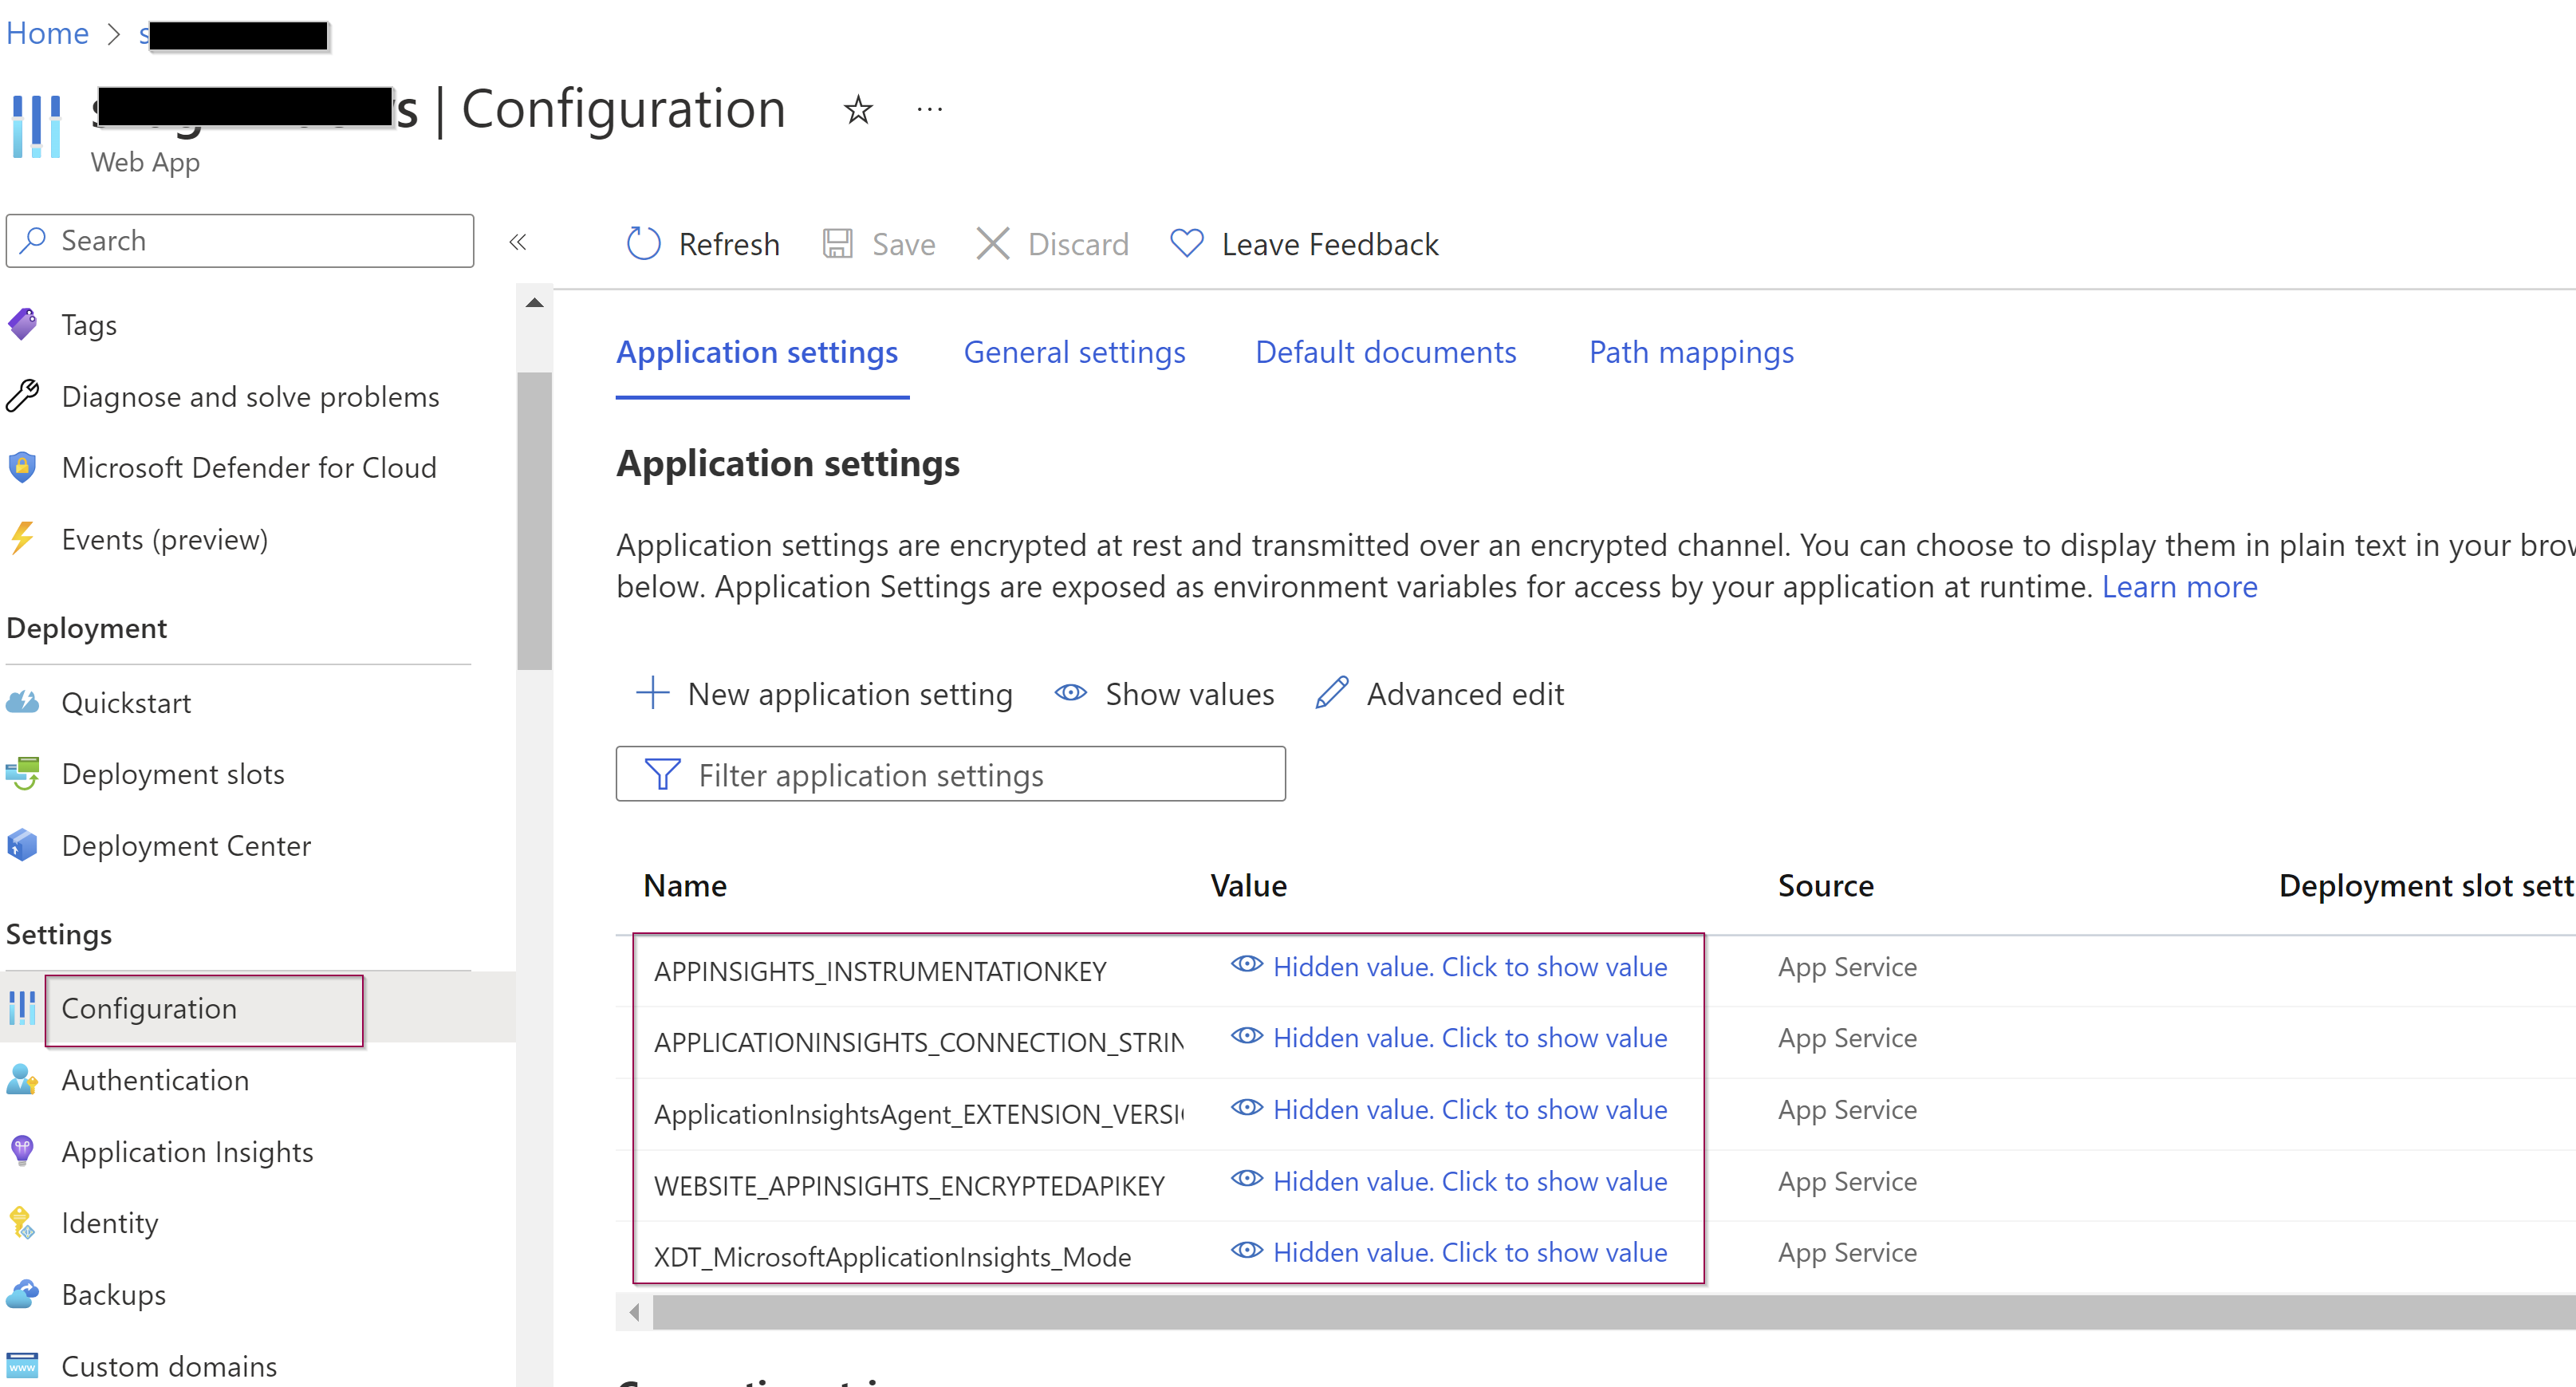Click the search magnifier icon in the sidebar
Image resolution: width=2576 pixels, height=1387 pixels.
34,239
